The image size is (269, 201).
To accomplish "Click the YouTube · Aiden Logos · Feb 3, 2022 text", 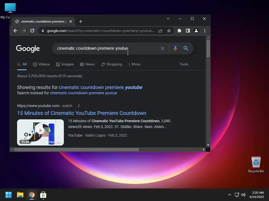I will [97, 135].
